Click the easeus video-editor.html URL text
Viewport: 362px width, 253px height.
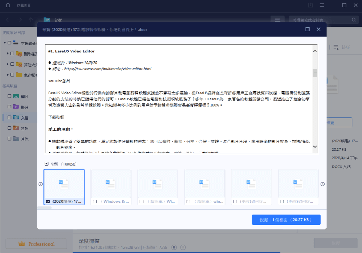[108, 69]
